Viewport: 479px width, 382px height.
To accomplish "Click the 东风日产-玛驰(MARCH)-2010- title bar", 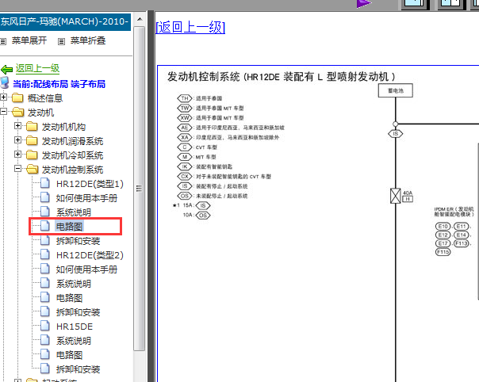I will (x=65, y=21).
